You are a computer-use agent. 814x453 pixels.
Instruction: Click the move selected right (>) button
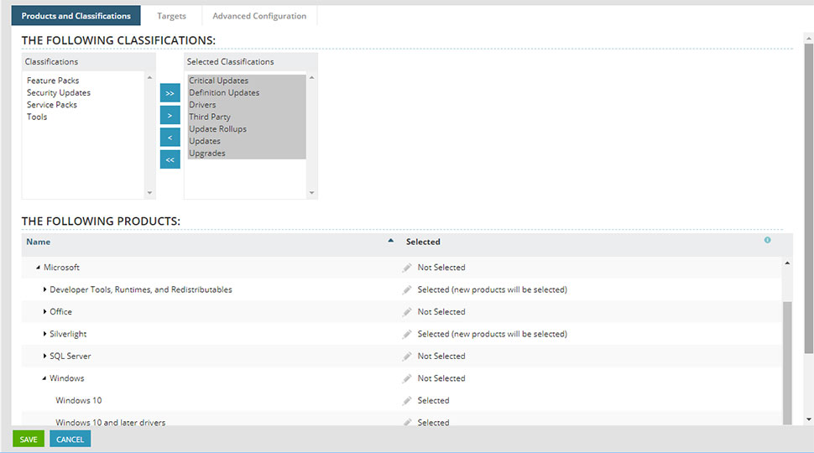[170, 115]
